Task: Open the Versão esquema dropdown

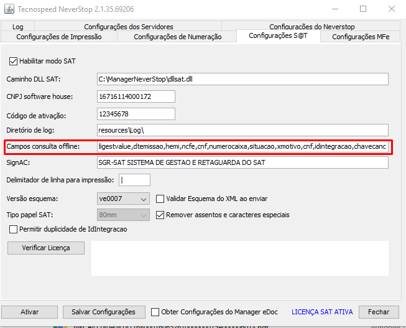Action: tap(123, 199)
